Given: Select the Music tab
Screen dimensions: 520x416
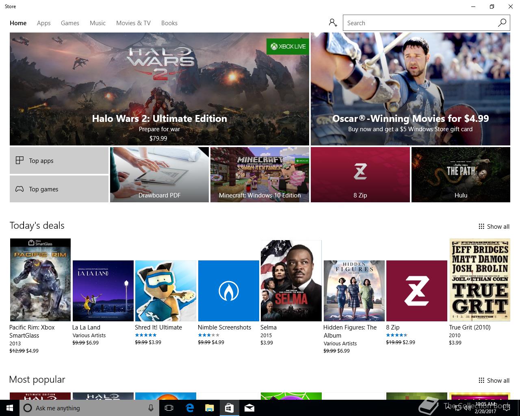Looking at the screenshot, I should click(x=97, y=23).
